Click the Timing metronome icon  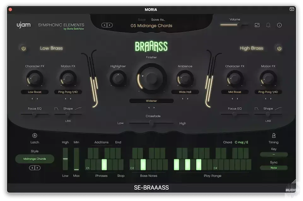[x=274, y=135]
